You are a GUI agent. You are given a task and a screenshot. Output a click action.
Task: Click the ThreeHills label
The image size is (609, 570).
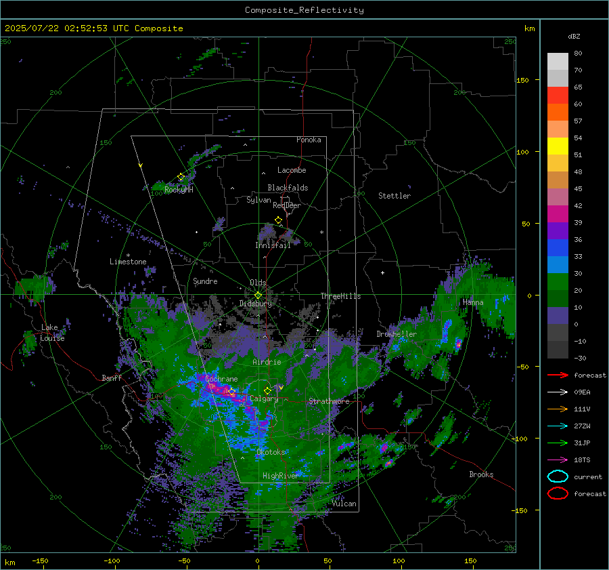(340, 296)
